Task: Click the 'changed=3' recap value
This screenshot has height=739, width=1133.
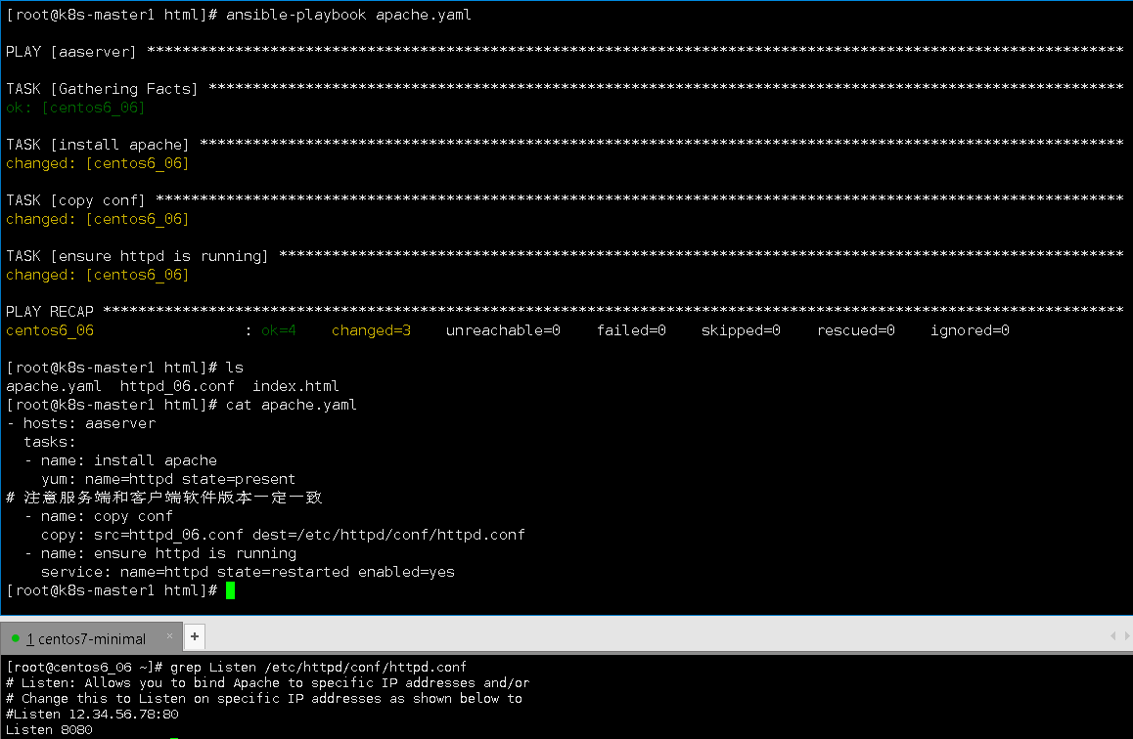Action: click(x=372, y=329)
